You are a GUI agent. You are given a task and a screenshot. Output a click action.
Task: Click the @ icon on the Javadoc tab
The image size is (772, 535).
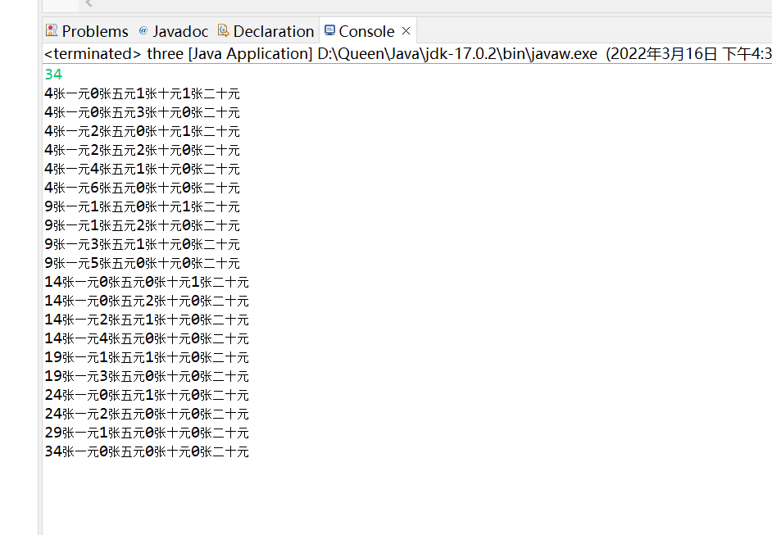143,30
